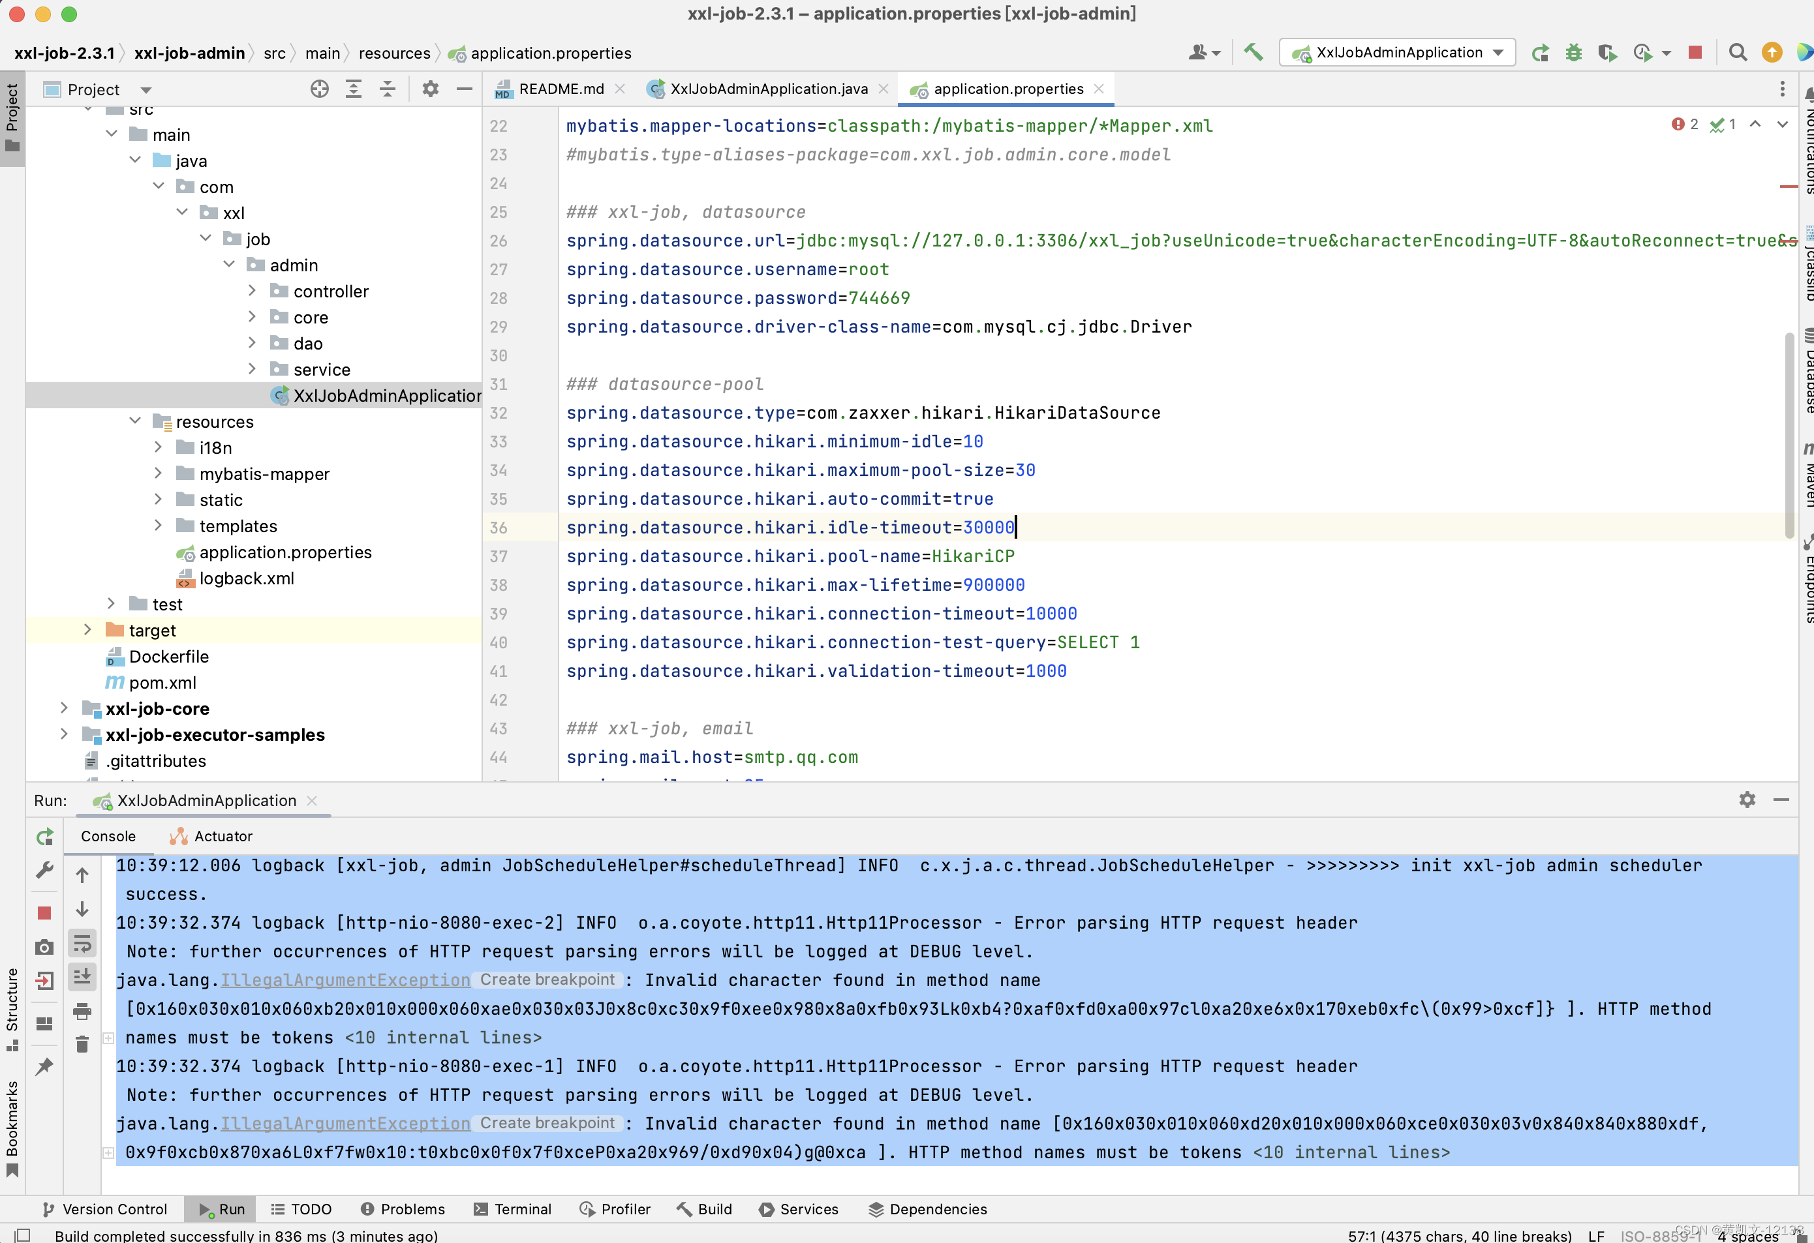Click the Rerun icon in Run panel
Image resolution: width=1814 pixels, height=1243 pixels.
(44, 837)
